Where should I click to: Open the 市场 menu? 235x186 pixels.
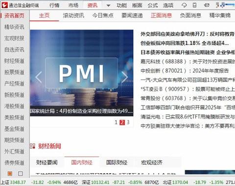[x=73, y=5]
